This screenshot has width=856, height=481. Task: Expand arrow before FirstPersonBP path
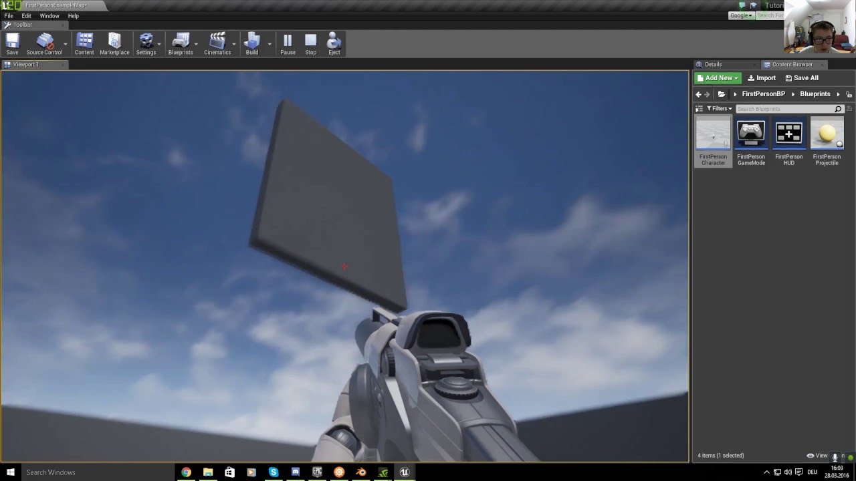735,94
